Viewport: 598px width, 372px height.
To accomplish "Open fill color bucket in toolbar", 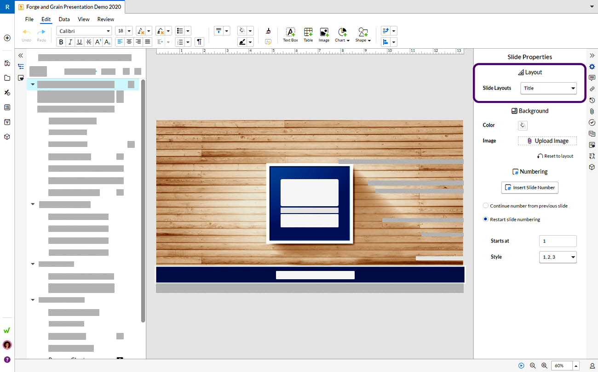I will [242, 31].
